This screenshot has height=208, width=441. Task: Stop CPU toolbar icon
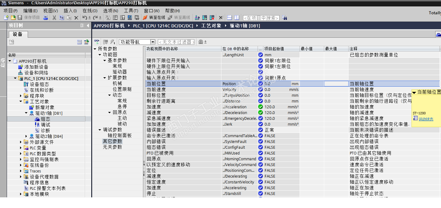pos(212,18)
